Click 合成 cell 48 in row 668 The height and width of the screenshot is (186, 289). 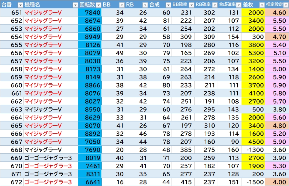(x=160, y=150)
